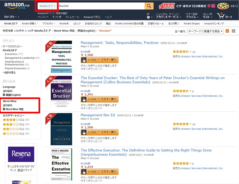Open title link Management: Tasks, Responsibilities, Practices

point(119,42)
